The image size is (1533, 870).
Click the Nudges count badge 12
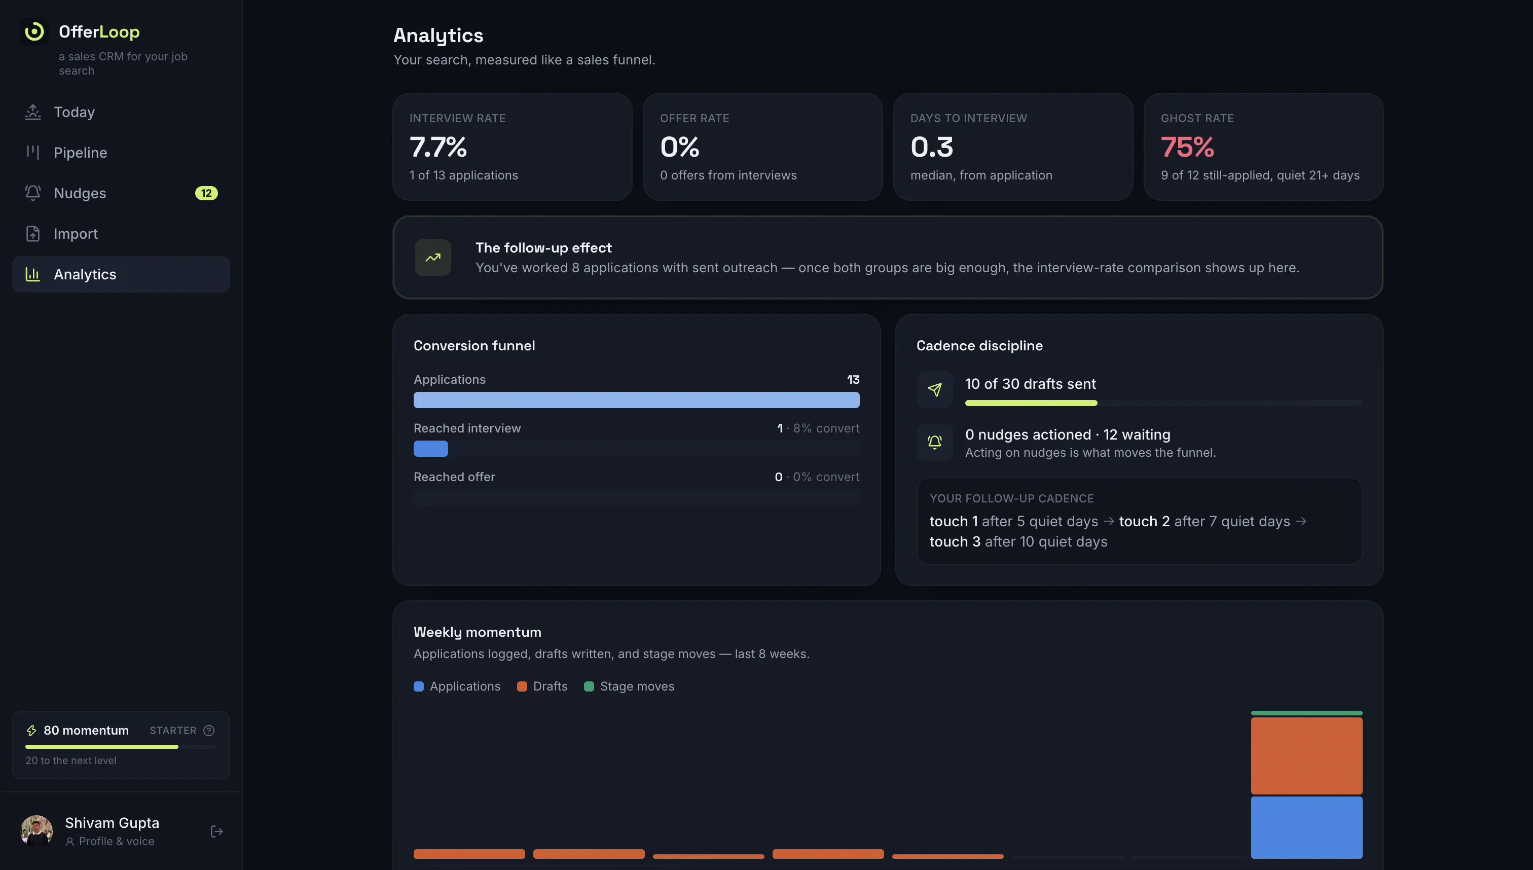coord(206,193)
